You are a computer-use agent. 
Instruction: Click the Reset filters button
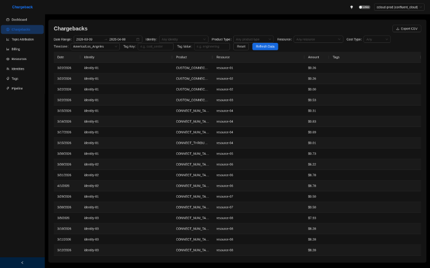point(241,47)
